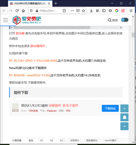Image resolution: width=136 pixels, height=145 pixels.
Task: Open the browser home page
Action: pos(23,11)
